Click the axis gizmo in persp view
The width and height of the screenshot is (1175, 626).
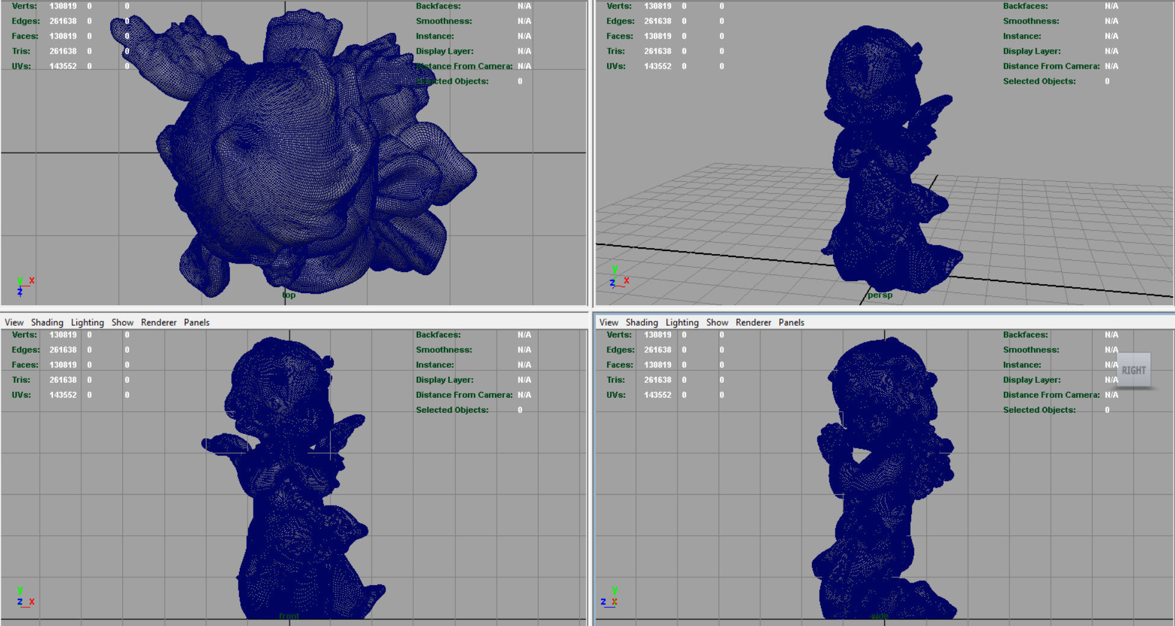point(619,277)
